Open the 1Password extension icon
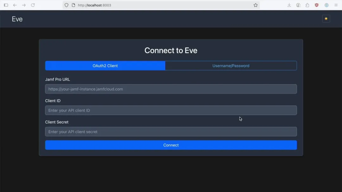The height and width of the screenshot is (192, 342). [326, 5]
